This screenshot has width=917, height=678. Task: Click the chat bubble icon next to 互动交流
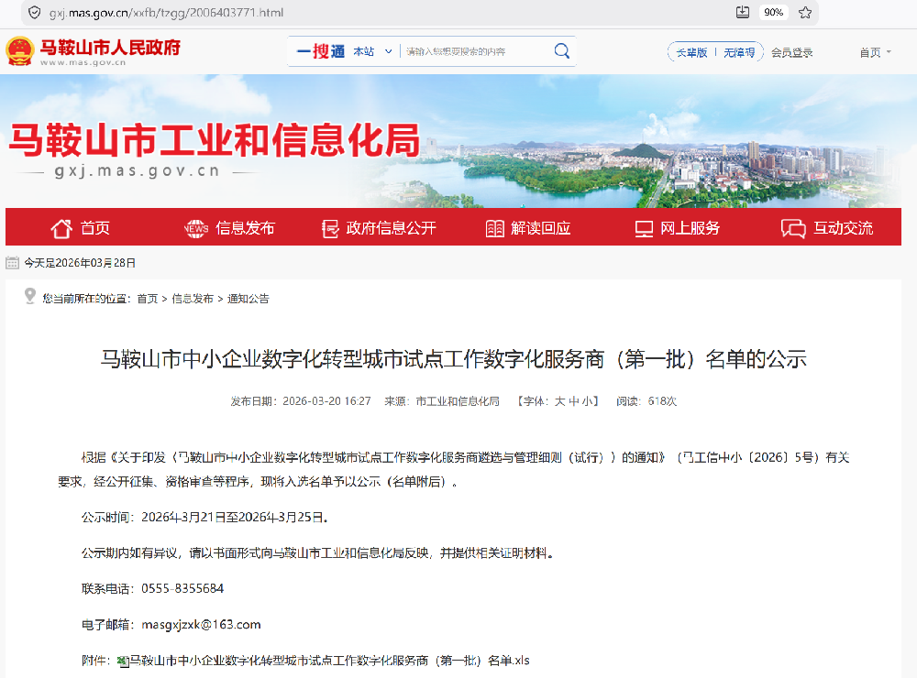pos(790,227)
